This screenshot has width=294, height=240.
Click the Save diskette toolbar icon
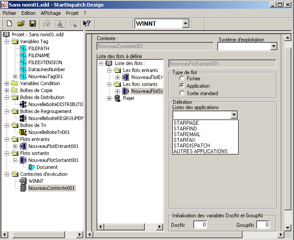32,24
